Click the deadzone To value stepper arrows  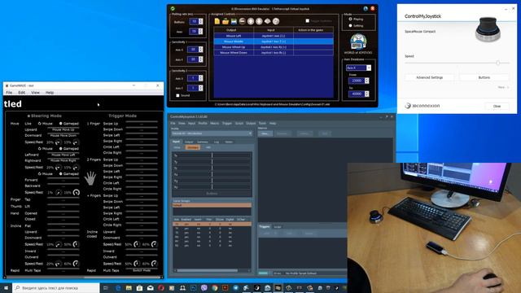[x=367, y=94]
